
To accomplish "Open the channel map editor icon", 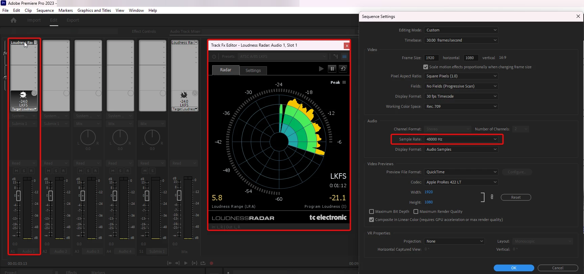I will 336,56.
